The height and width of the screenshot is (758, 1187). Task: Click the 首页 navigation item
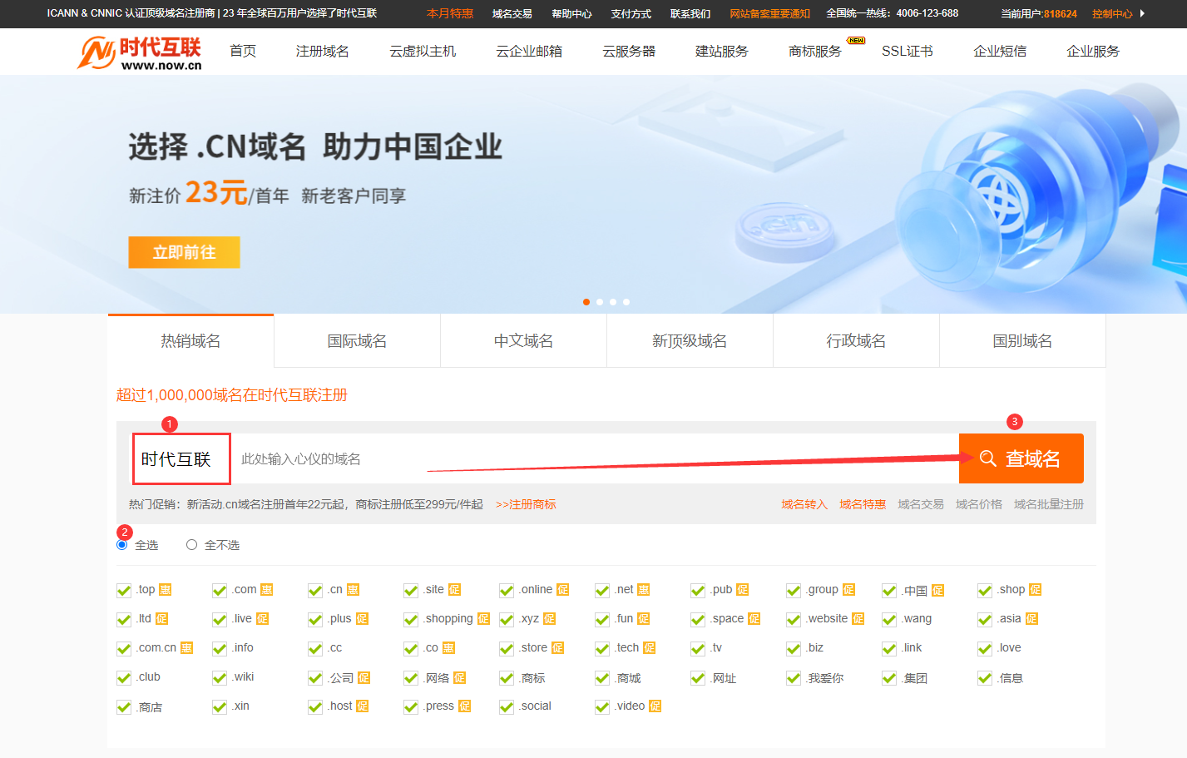click(x=243, y=52)
